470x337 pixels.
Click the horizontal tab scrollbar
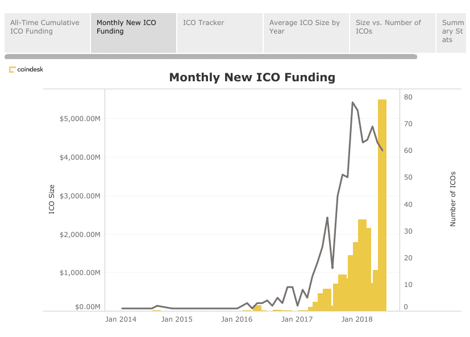[210, 57]
